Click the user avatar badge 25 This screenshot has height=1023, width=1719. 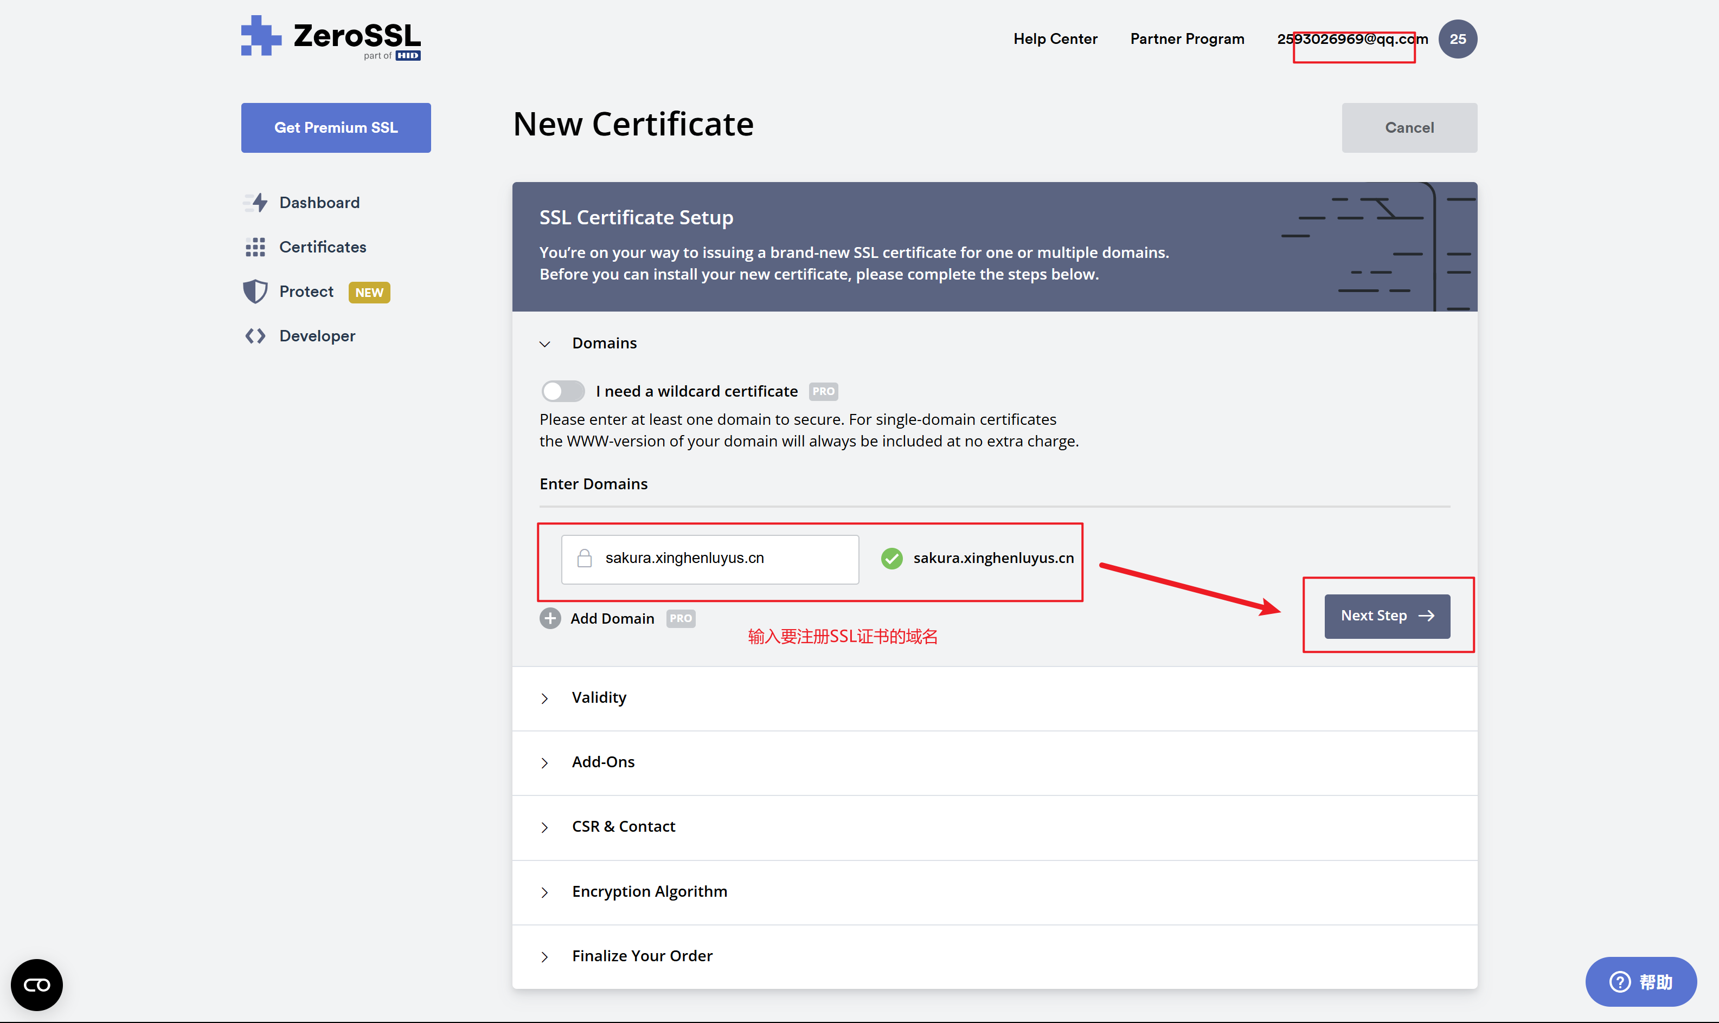tap(1457, 40)
